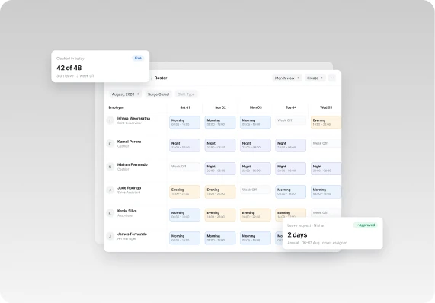Image resolution: width=435 pixels, height=303 pixels.
Task: Open Kevin Silva's employee name
Action: (x=126, y=211)
